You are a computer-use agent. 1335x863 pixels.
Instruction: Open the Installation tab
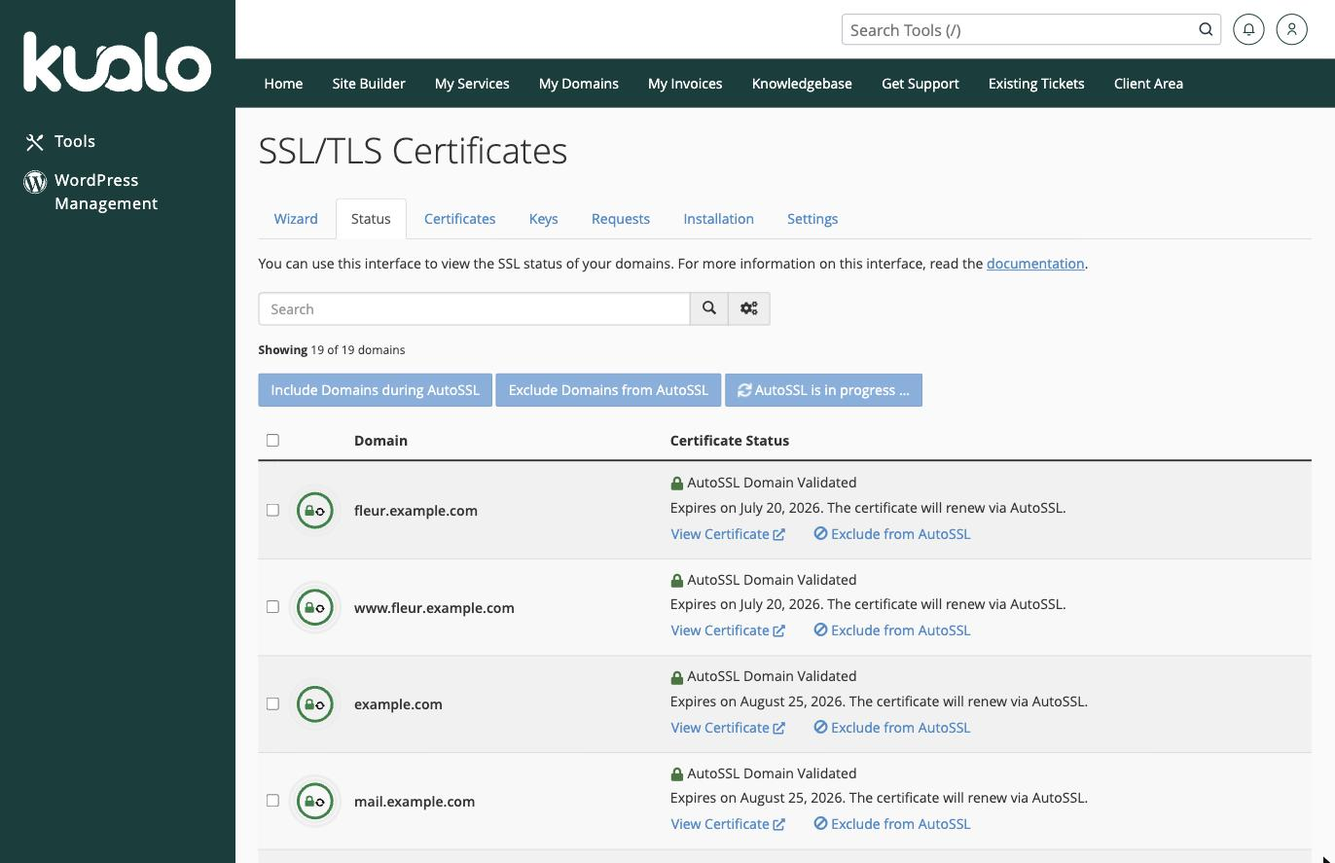(x=718, y=219)
